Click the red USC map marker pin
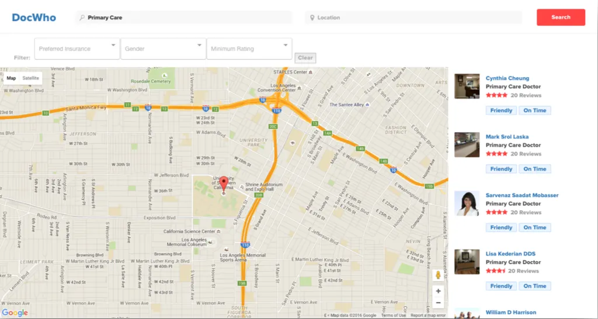This screenshot has width=598, height=319. tap(224, 183)
